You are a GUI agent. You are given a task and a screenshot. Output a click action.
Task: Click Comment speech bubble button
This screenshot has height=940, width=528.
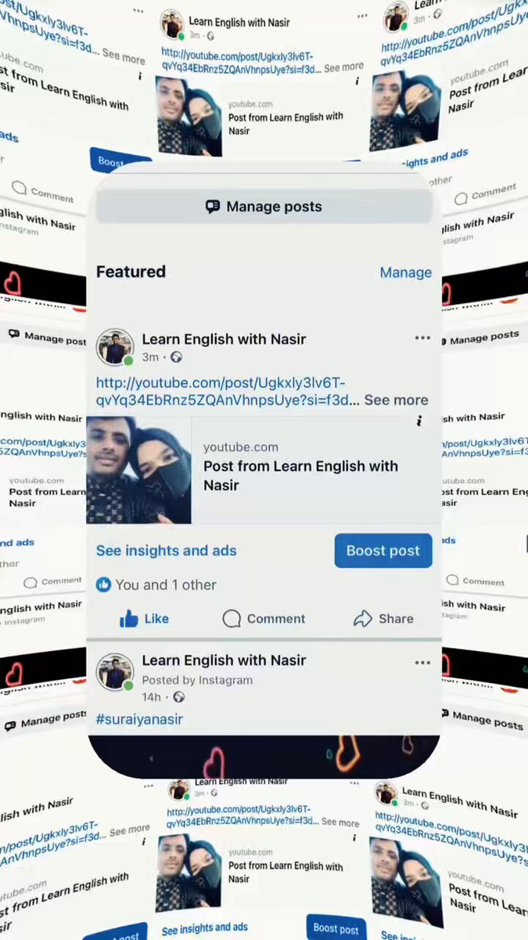point(264,619)
